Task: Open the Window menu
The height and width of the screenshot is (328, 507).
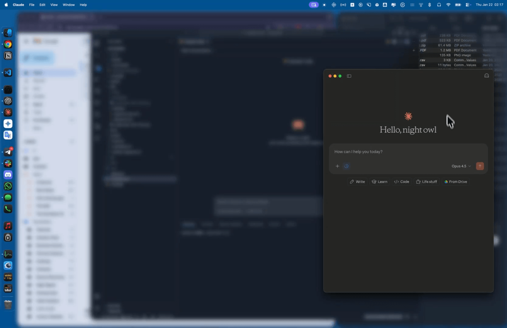Action: coord(69,5)
